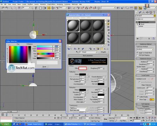Open the 01 - Default material name dropdown
Image resolution: width=157 pixels, height=126 pixels.
(x=88, y=52)
